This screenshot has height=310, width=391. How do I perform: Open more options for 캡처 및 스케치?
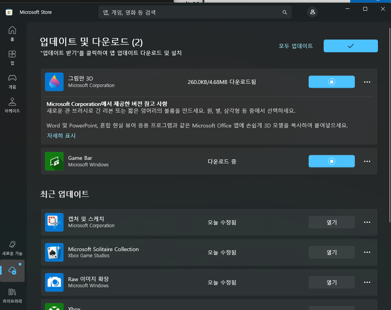point(367,222)
